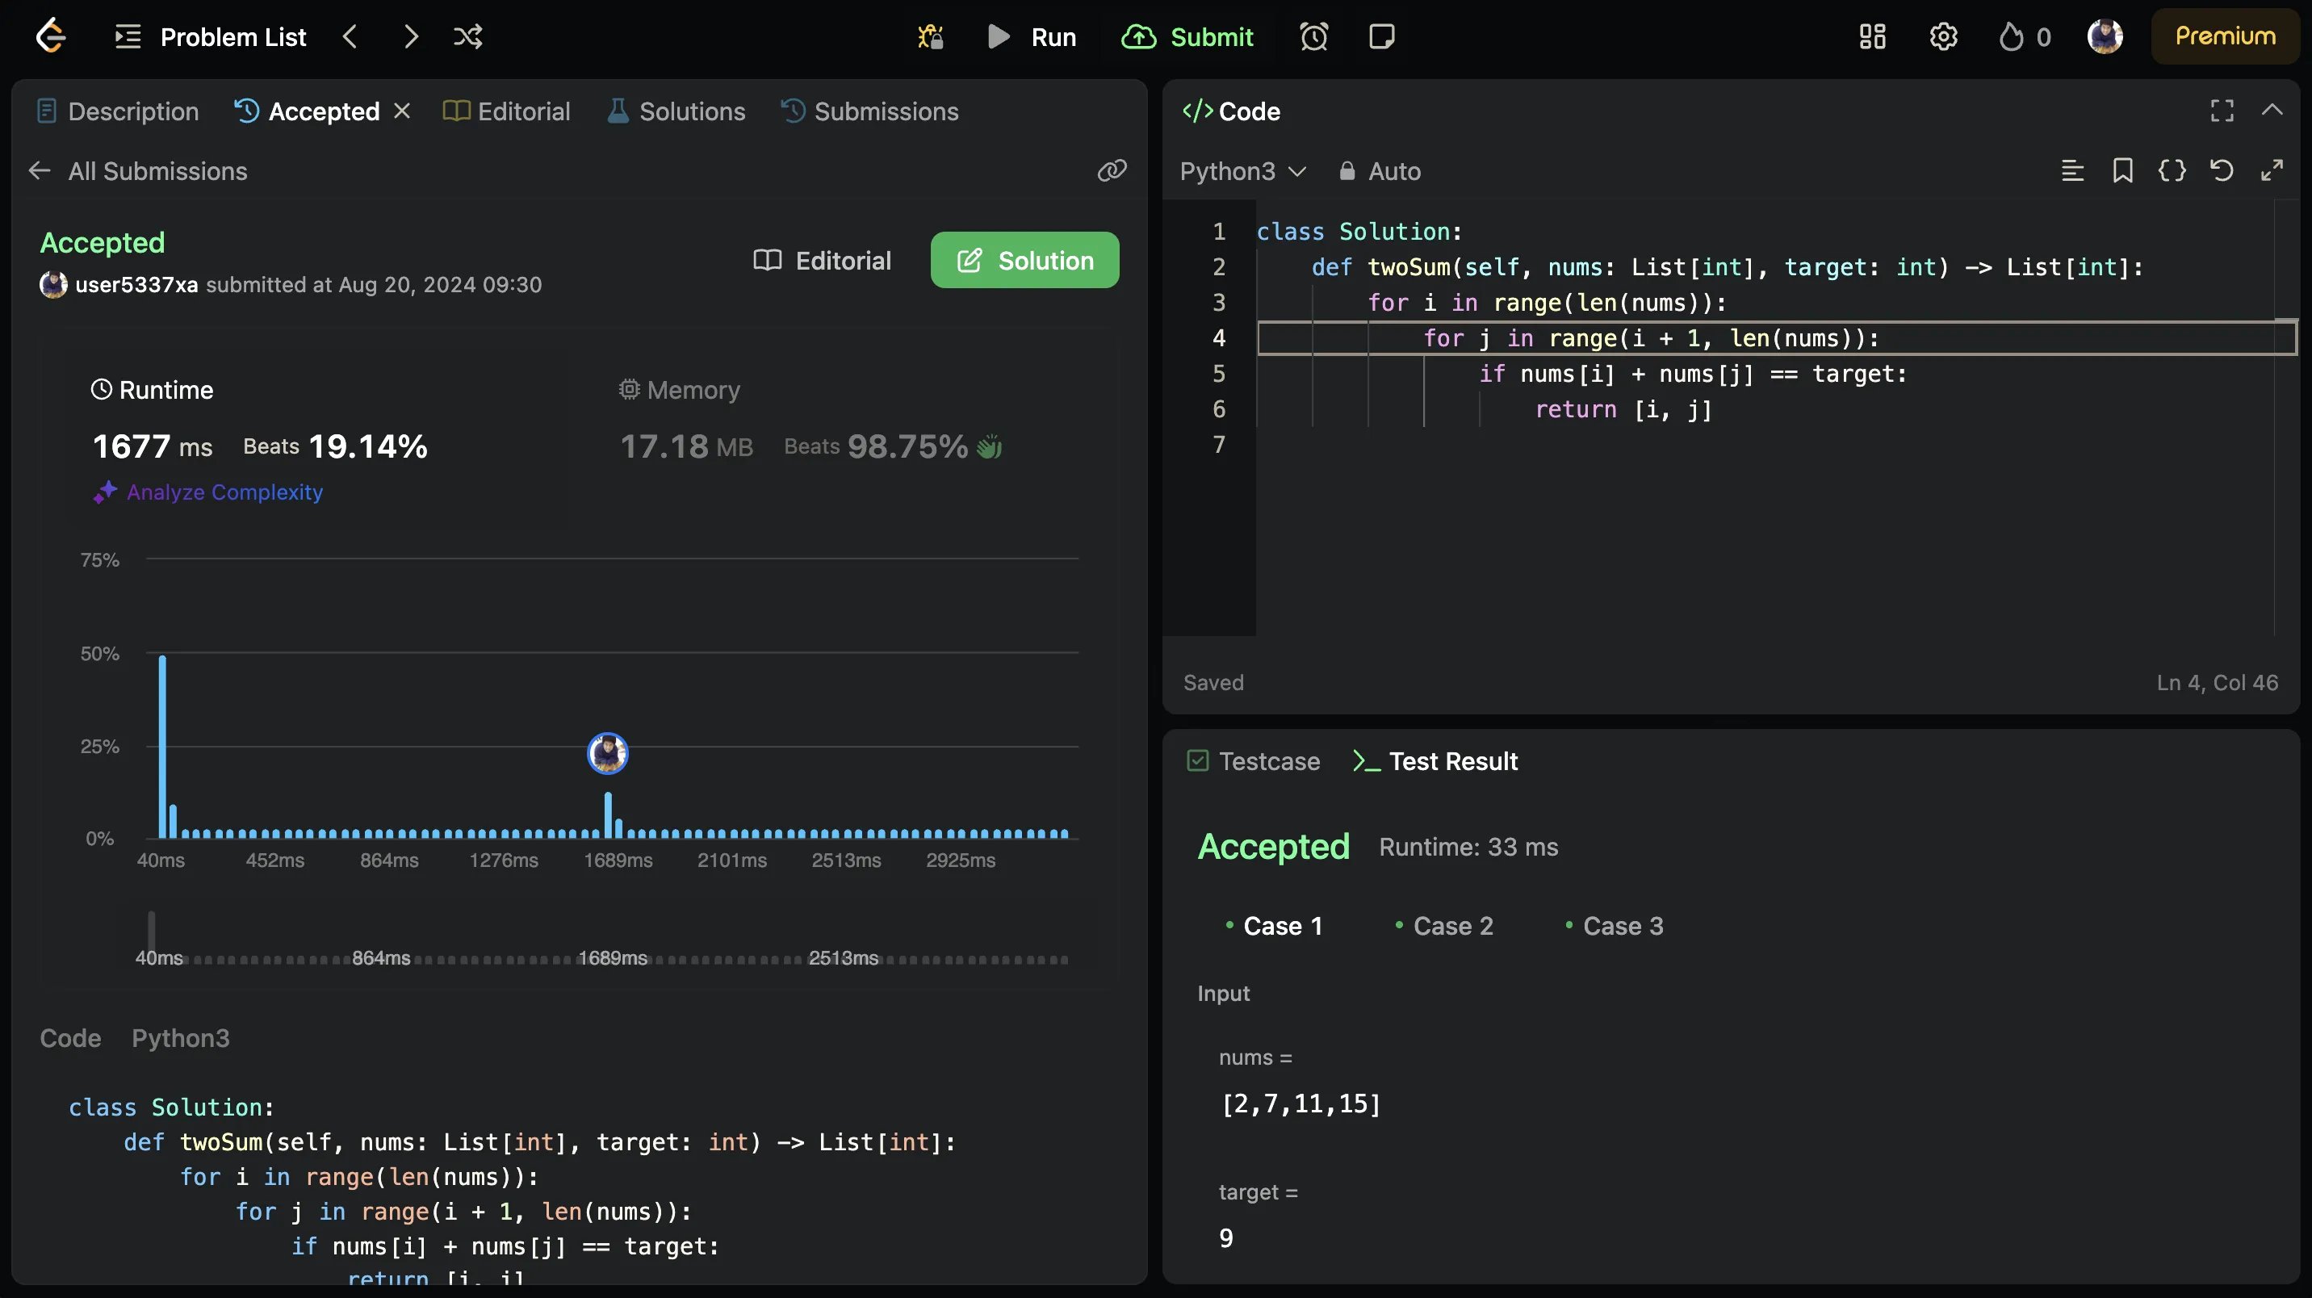Screen dimensions: 2312x1298
Task: Click the bookmark icon in the editor toolbar
Action: (x=2122, y=170)
